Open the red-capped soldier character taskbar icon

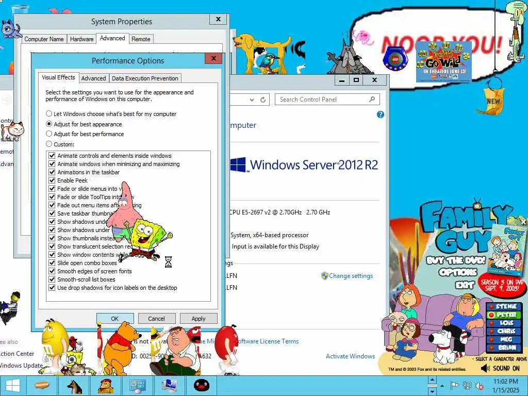tap(106, 386)
